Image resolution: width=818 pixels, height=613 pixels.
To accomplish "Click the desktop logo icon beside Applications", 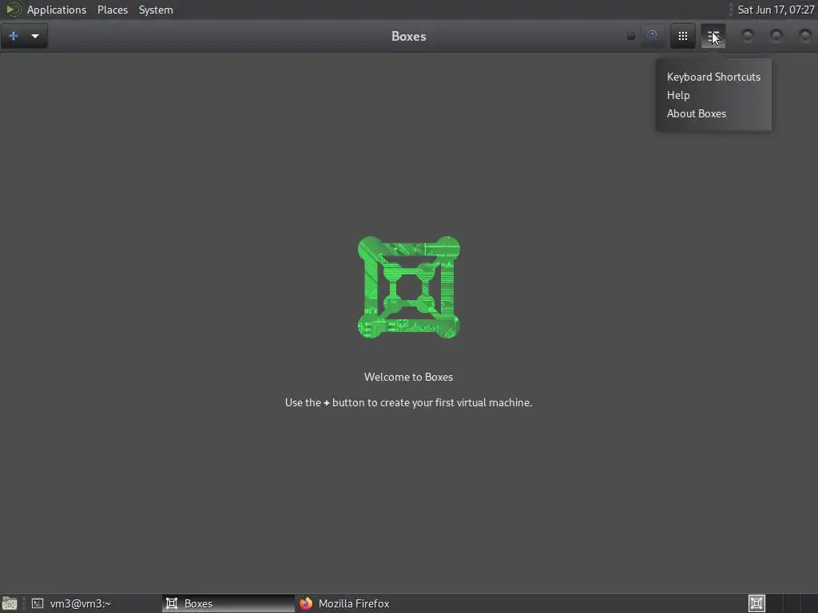I will coord(13,10).
